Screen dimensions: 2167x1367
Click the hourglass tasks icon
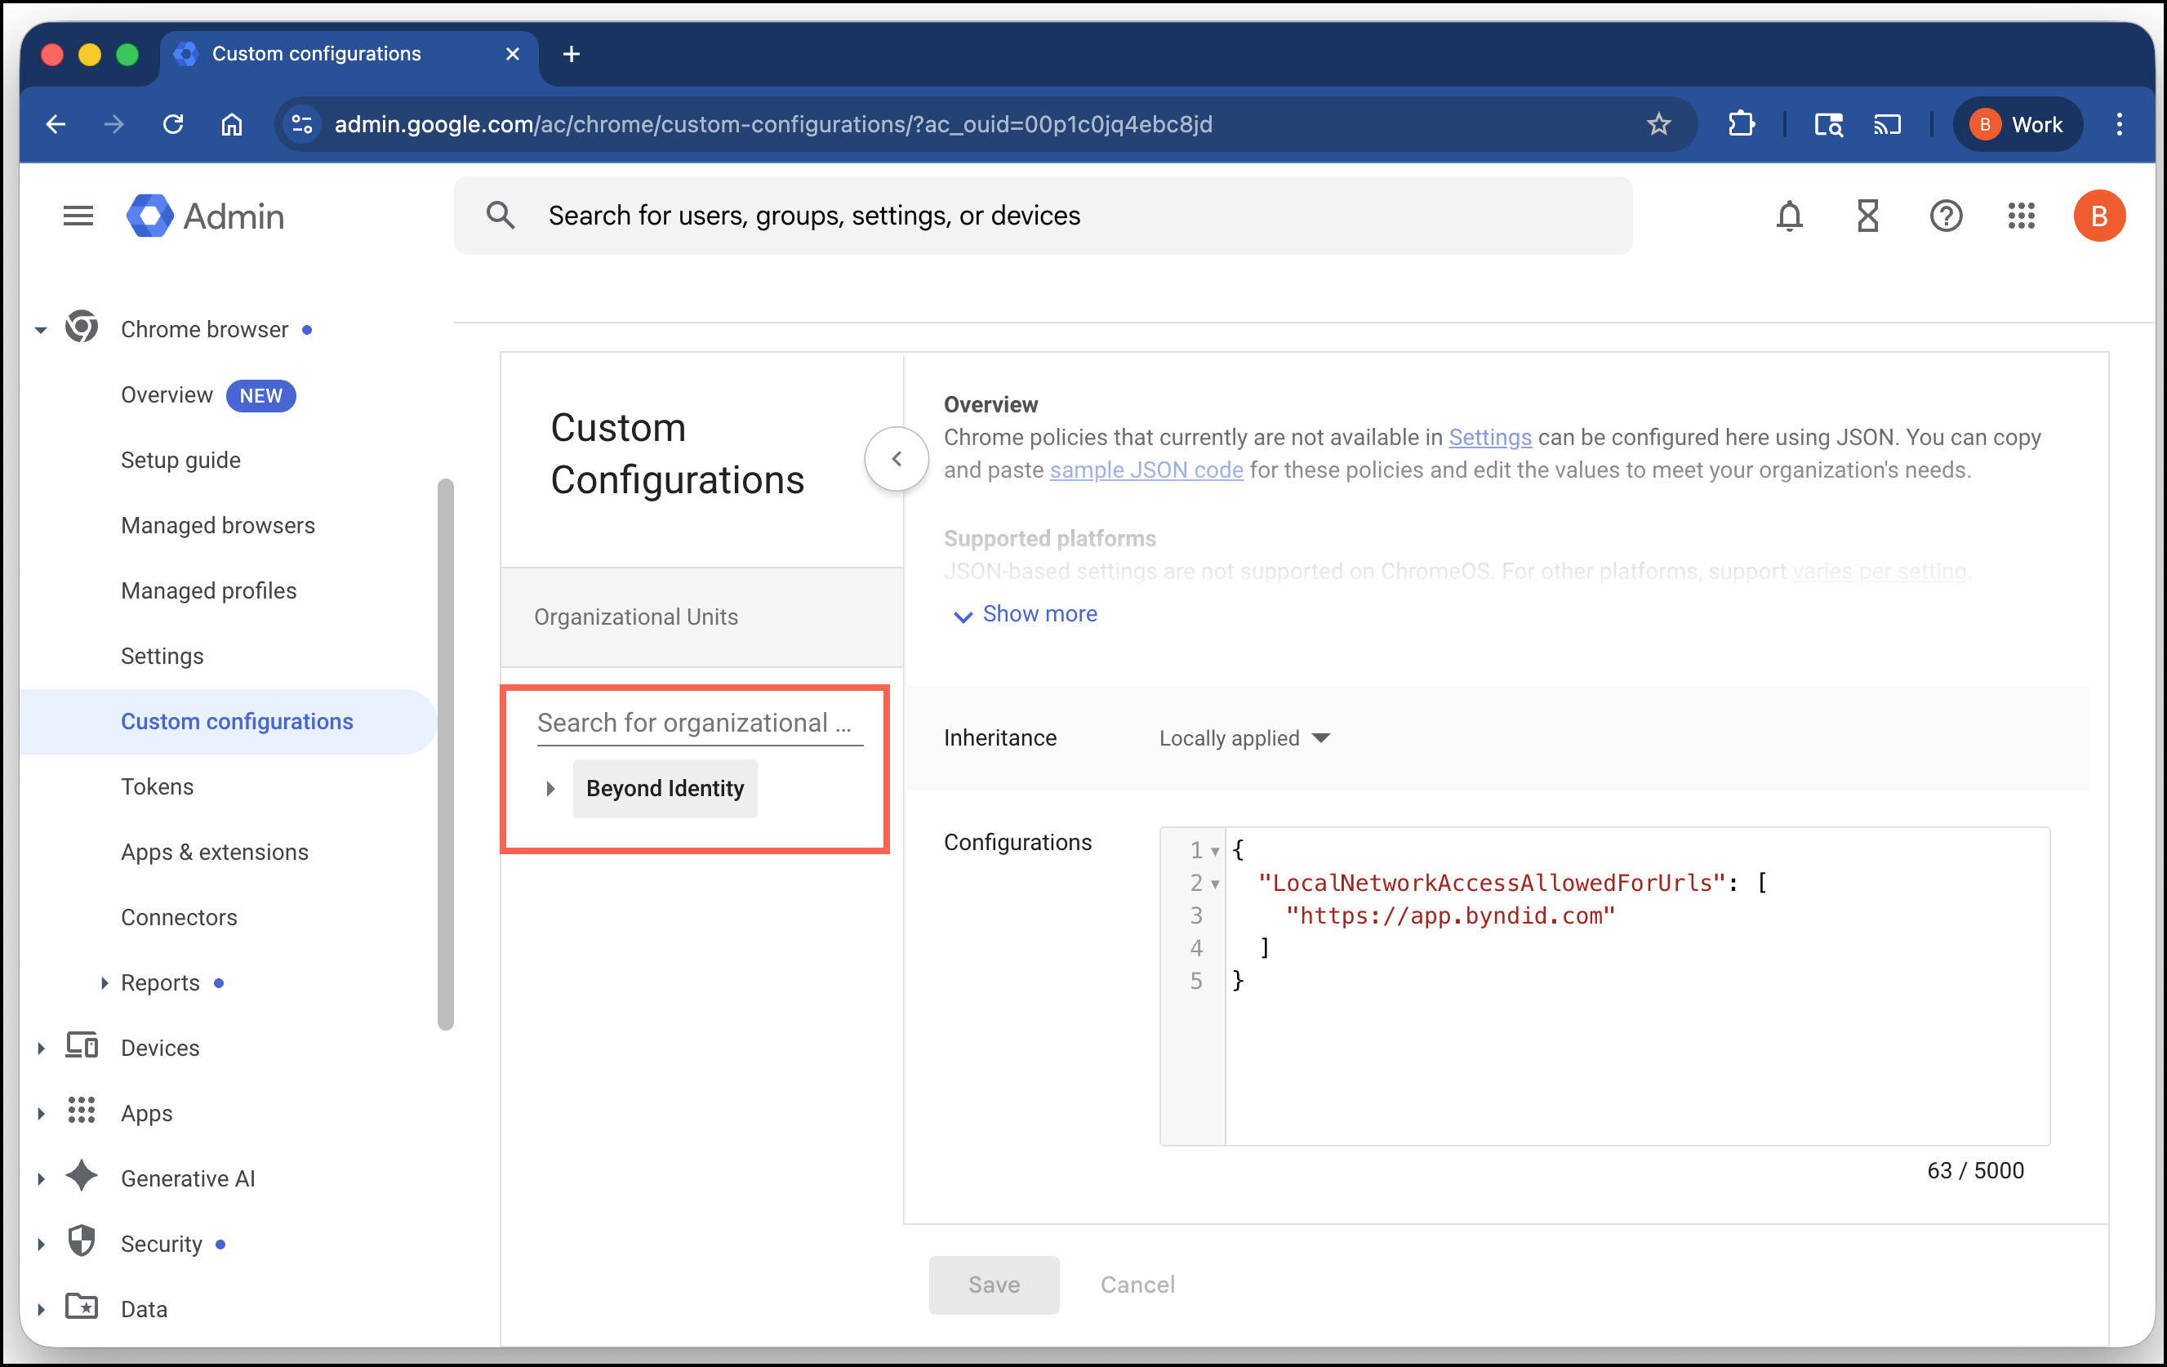coord(1867,216)
